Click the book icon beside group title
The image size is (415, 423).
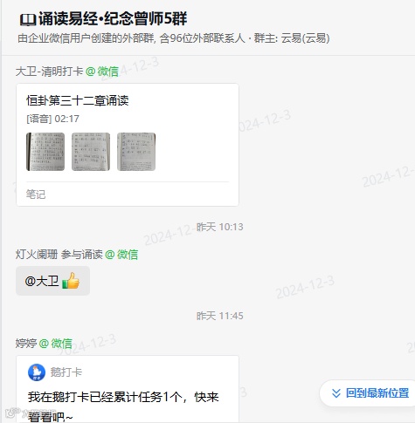(28, 20)
